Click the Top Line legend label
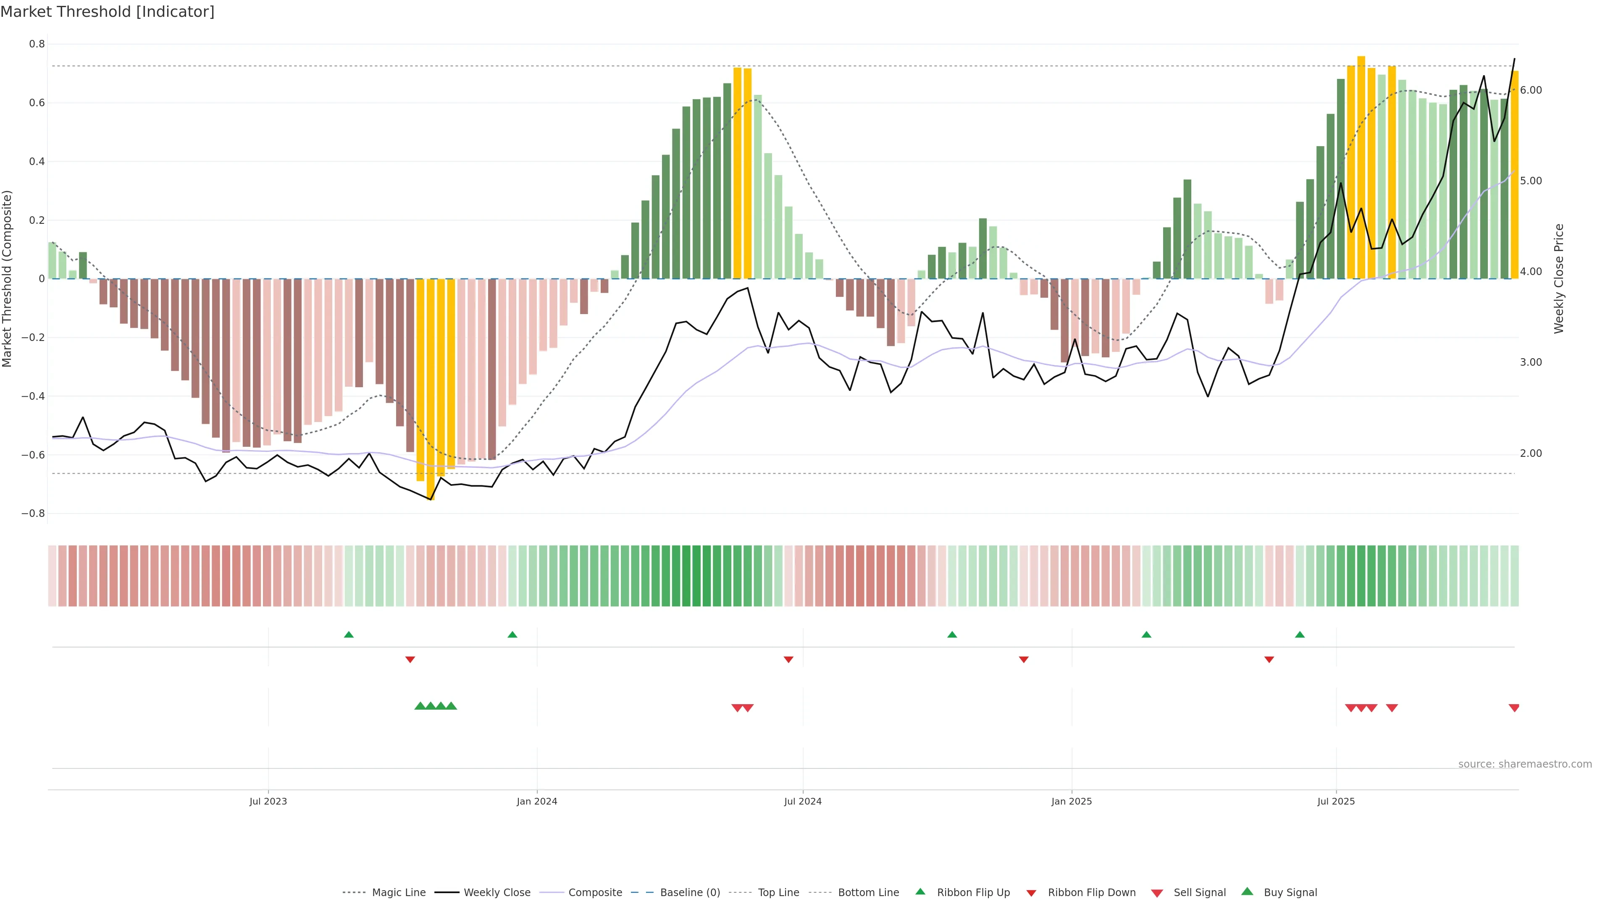Viewport: 1613px width, 907px height. [x=778, y=892]
